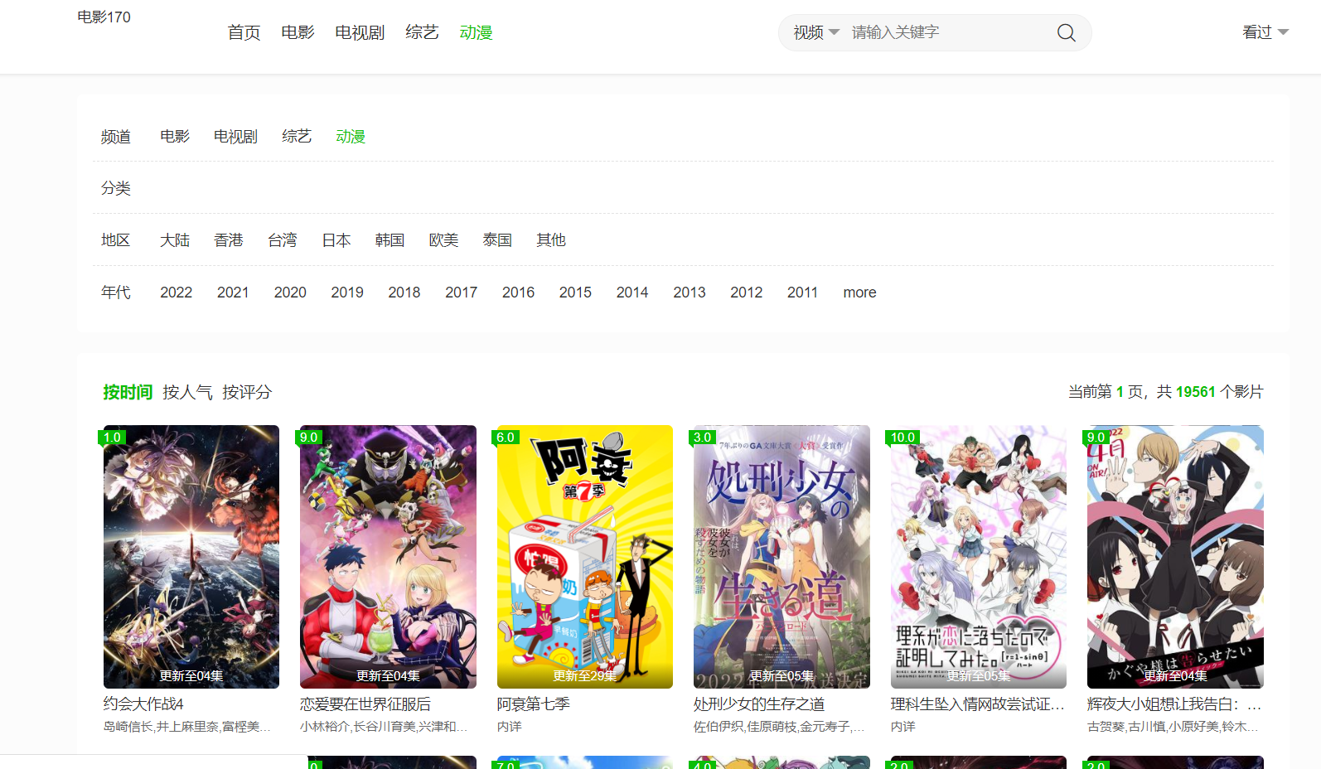Image resolution: width=1321 pixels, height=769 pixels.
Task: Click the 处刑少女的生存之道 title link
Action: [759, 704]
